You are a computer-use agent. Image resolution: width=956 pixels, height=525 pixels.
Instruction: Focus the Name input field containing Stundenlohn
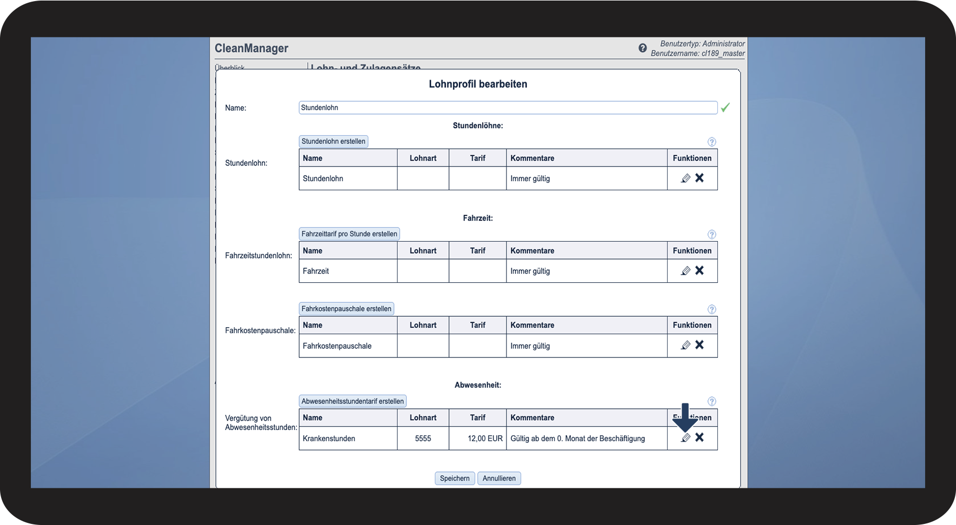pyautogui.click(x=508, y=108)
